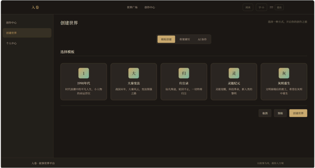Select the 大秦变法 template title
The width and height of the screenshot is (315, 168).
point(134,83)
